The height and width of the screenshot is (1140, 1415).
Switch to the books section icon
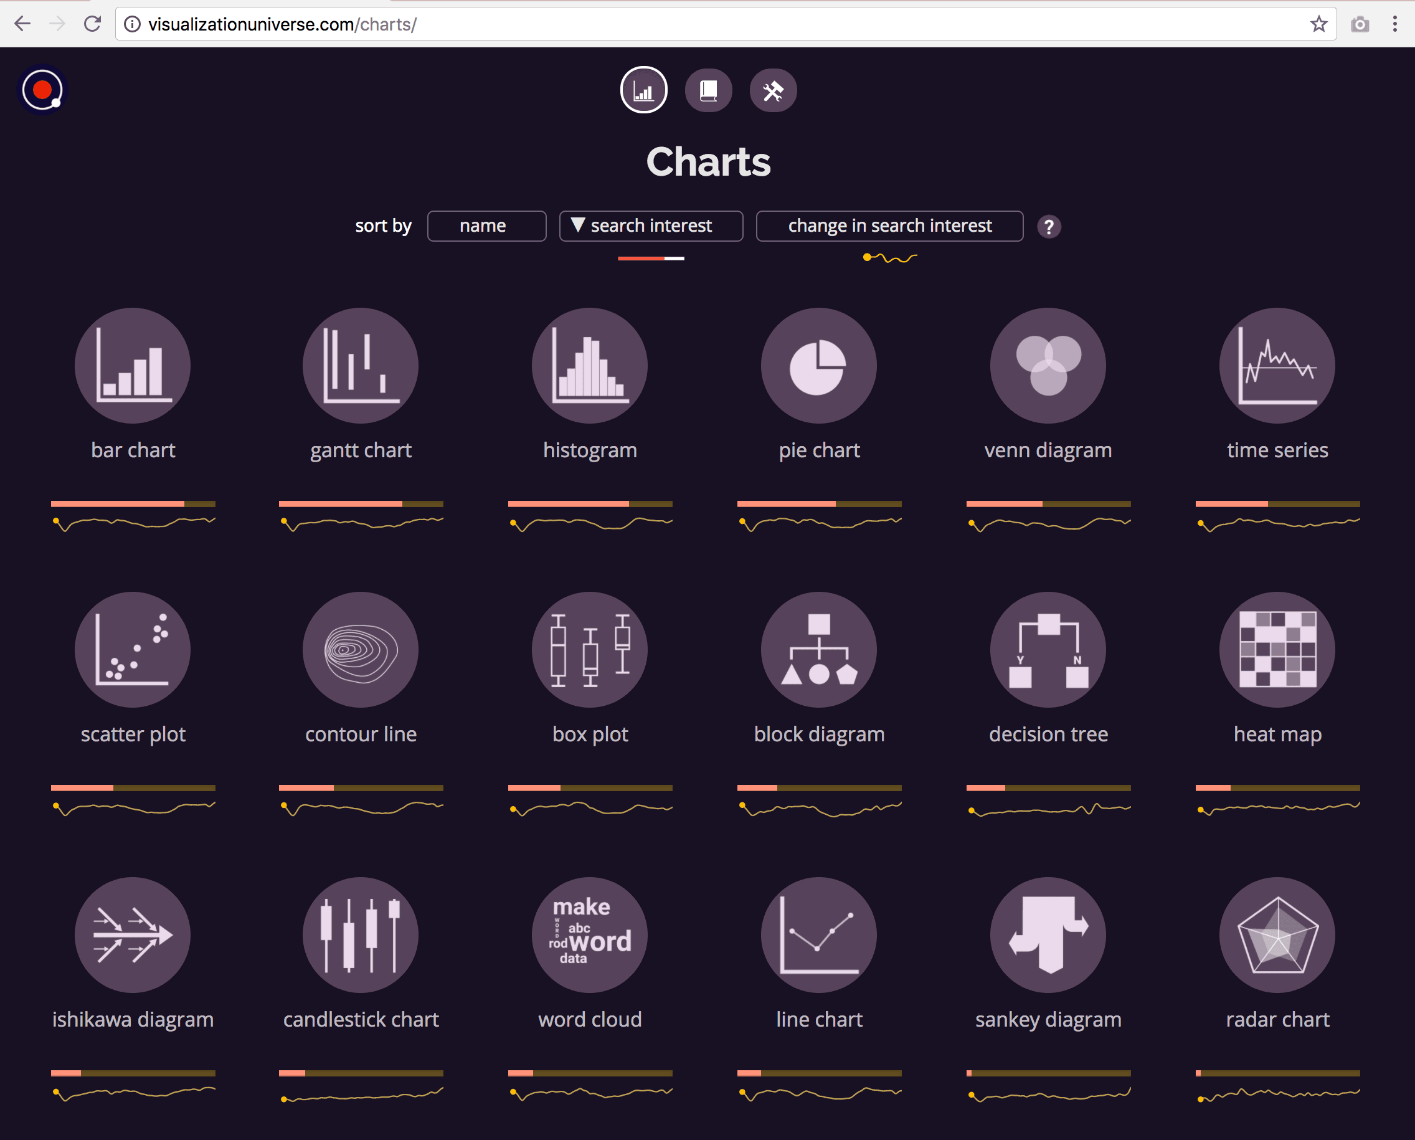coord(709,90)
